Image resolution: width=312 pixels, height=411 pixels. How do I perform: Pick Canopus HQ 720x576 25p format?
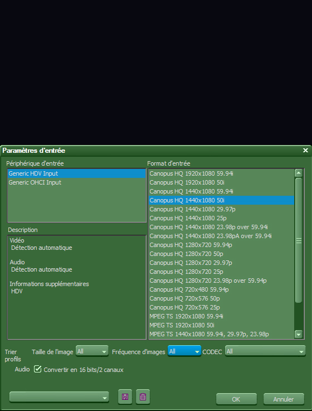[221, 307]
